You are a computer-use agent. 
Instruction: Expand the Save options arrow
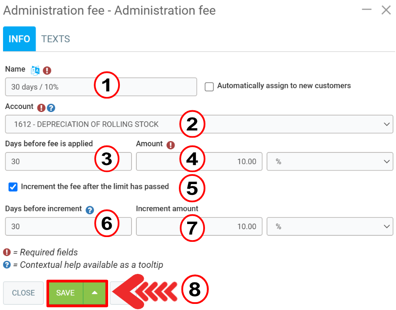(95, 293)
